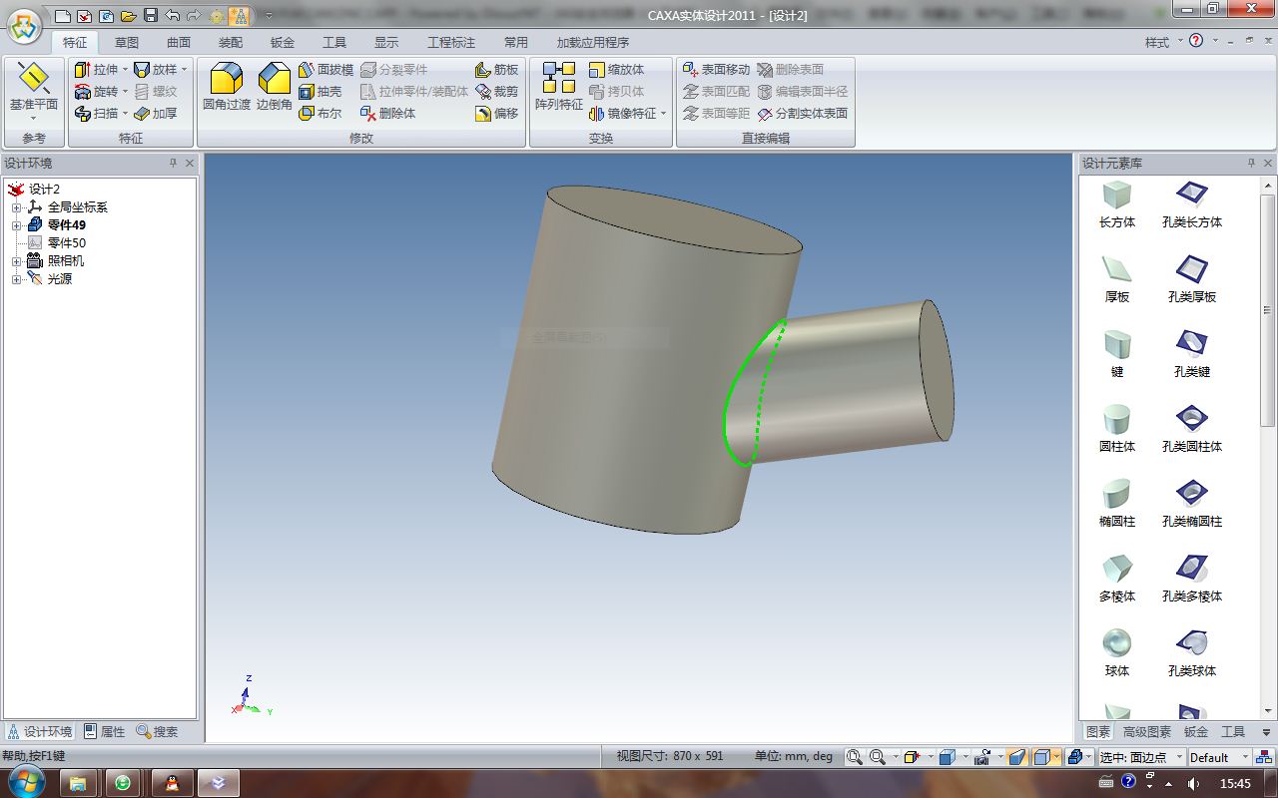This screenshot has height=798, width=1278.
Task: Expand the 全局坐标系 tree node
Action: pyautogui.click(x=16, y=207)
